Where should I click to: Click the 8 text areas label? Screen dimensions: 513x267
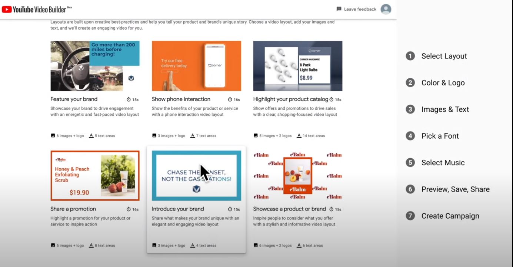click(105, 246)
